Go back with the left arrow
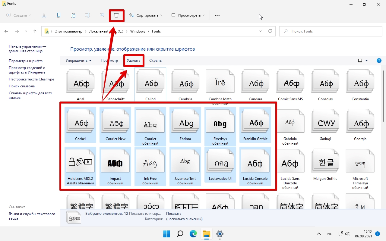The height and width of the screenshot is (241, 386). pos(6,31)
